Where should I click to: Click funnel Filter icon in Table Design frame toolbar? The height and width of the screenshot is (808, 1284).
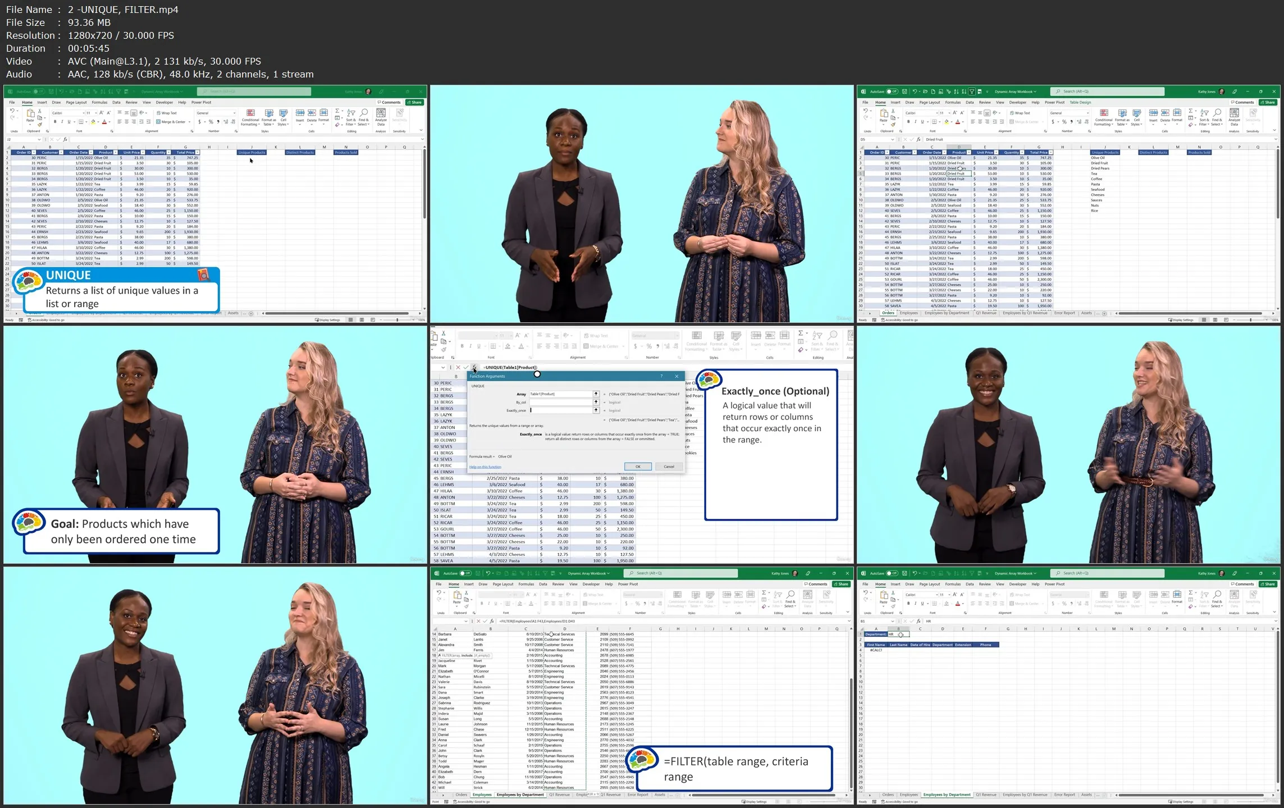click(972, 92)
